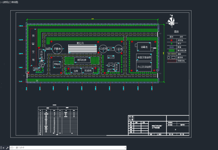Select the 道路 legend entry text
This screenshot has height=150, width=218.
click(180, 54)
